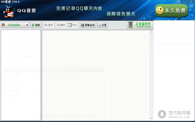Click the scroll up arrow of chat panel
Viewport: 195px width, 122px height.
click(151, 32)
